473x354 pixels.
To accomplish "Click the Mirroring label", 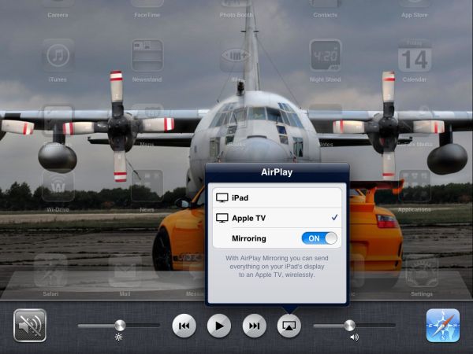I will coord(249,238).
